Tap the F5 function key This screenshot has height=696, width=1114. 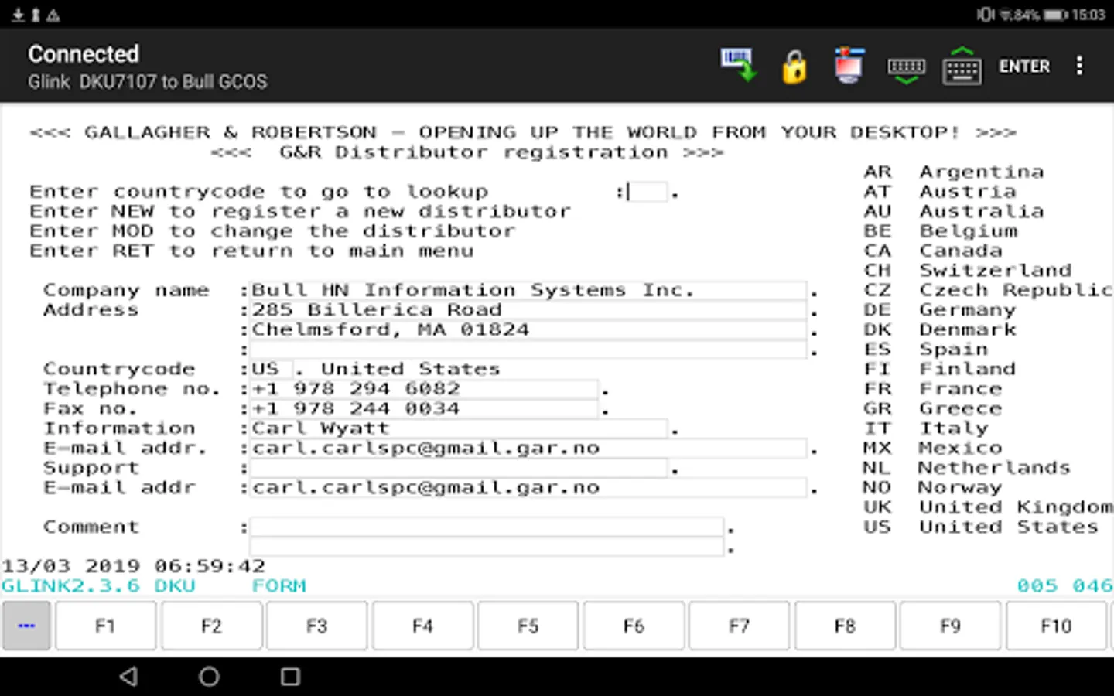tap(528, 626)
